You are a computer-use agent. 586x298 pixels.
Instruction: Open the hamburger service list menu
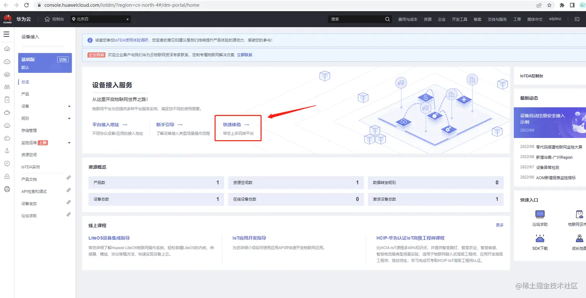pos(7,34)
